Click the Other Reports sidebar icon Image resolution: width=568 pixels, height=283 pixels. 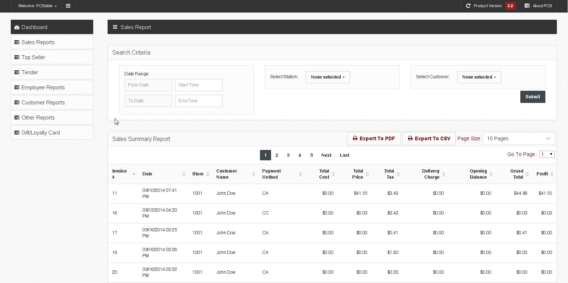click(x=17, y=118)
